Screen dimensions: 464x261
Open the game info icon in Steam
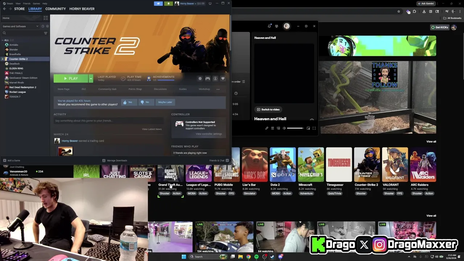[215, 79]
